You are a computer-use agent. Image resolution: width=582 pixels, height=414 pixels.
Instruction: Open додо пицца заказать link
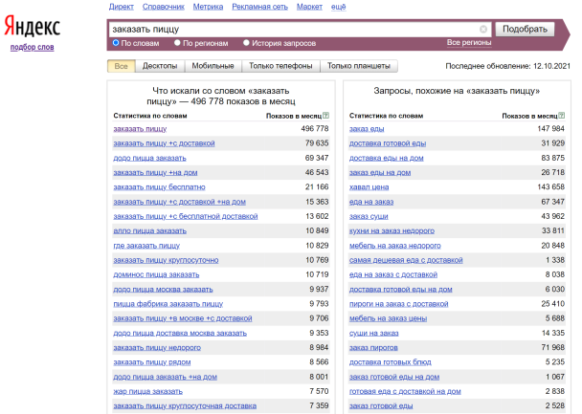click(x=149, y=158)
